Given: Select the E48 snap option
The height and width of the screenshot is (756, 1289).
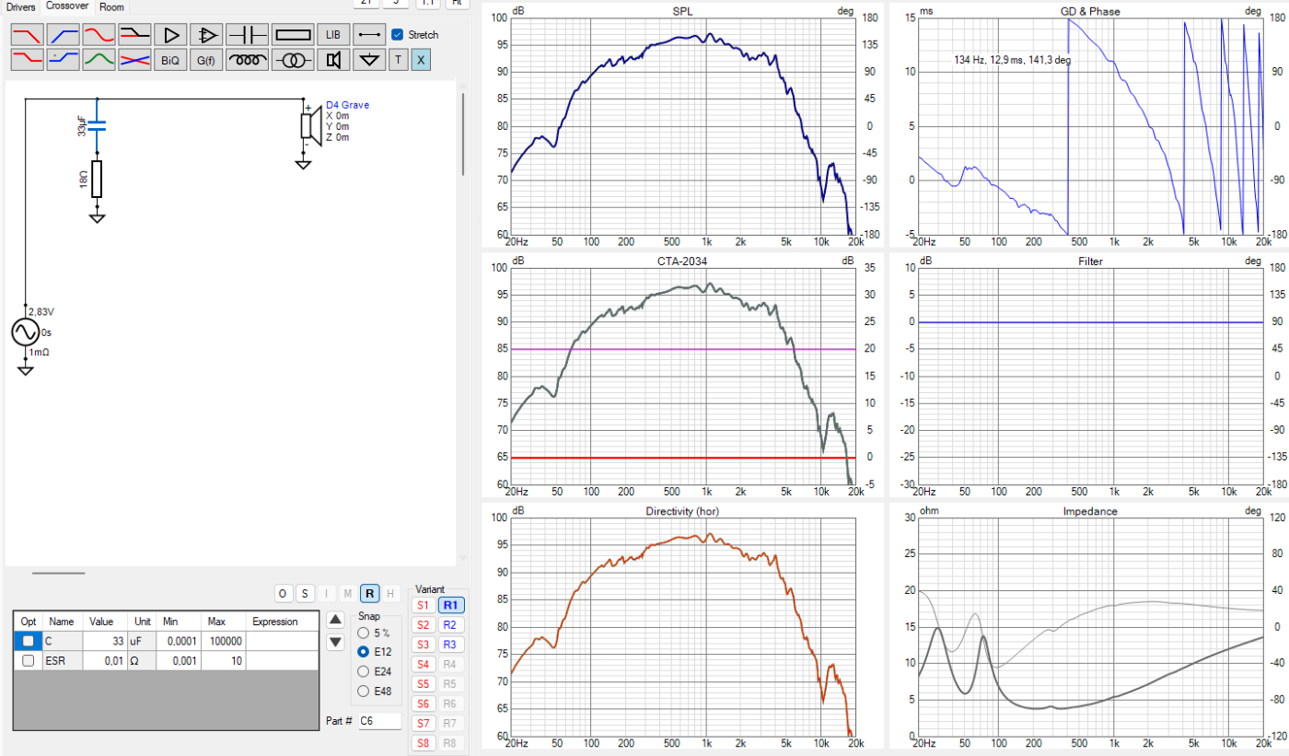Looking at the screenshot, I should tap(362, 691).
